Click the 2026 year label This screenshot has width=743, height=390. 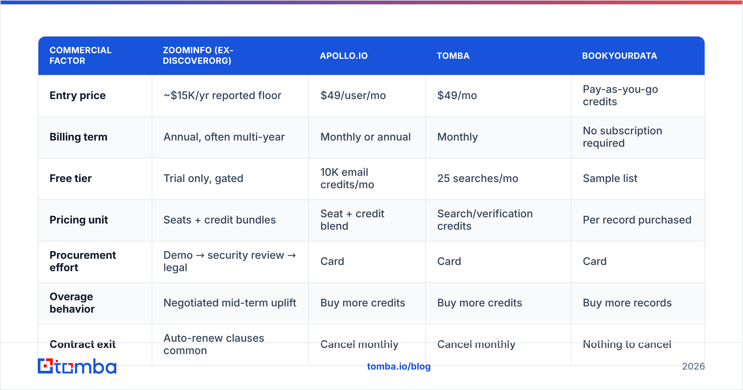coord(693,366)
